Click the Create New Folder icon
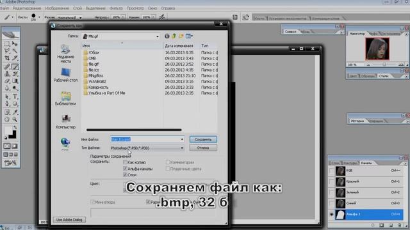 tap(181, 36)
